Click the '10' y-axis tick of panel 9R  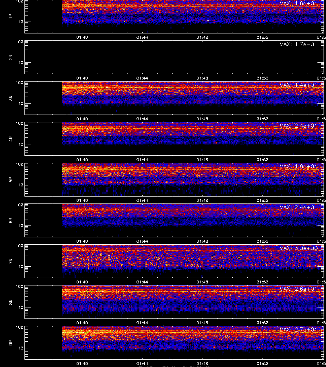point(21,348)
